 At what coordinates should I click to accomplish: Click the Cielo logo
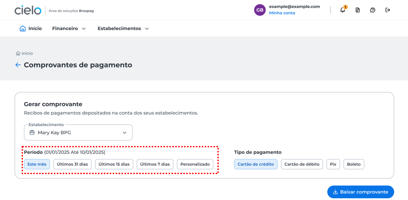click(x=28, y=10)
